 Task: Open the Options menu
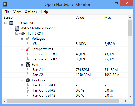[x=31, y=12]
